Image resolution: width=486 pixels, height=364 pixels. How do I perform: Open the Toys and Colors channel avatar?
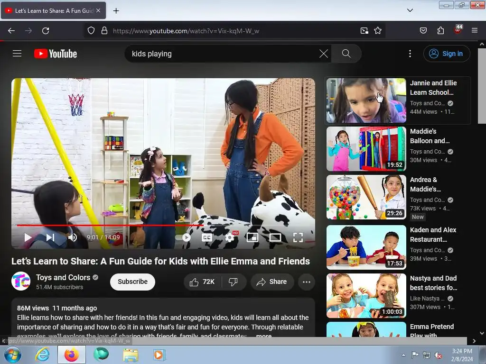point(21,282)
